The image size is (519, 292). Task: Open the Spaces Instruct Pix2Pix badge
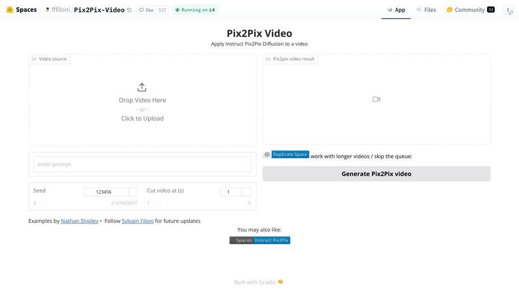pyautogui.click(x=260, y=240)
